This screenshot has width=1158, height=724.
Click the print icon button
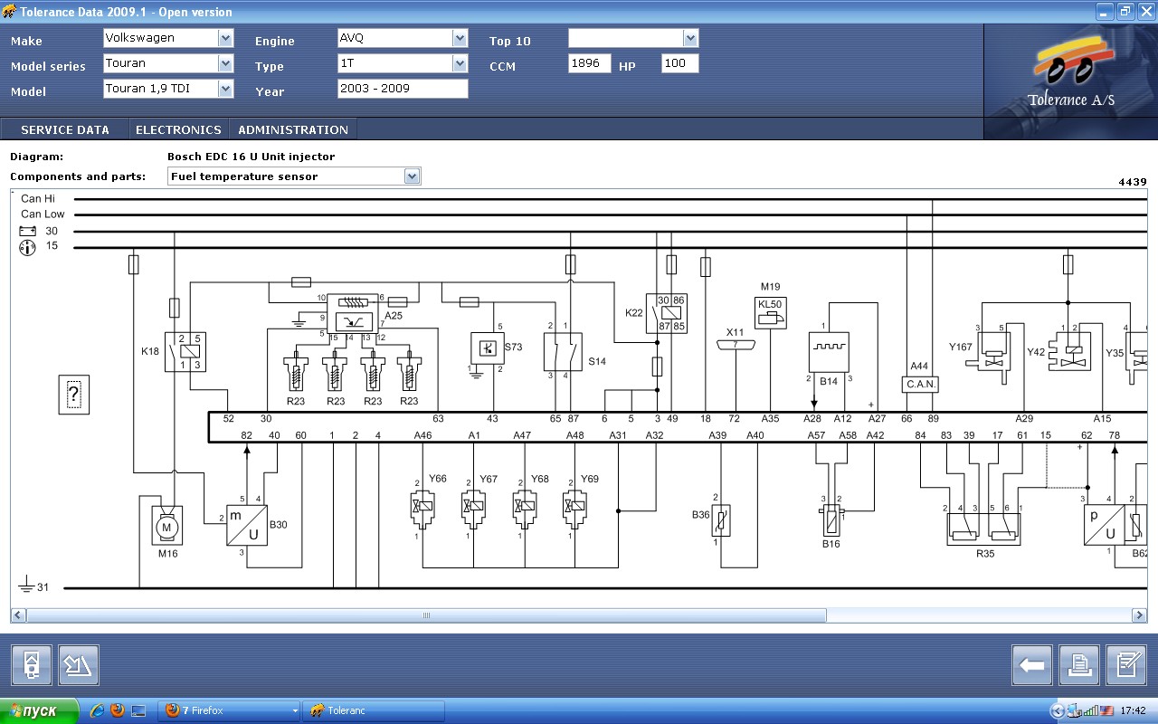click(x=1079, y=665)
